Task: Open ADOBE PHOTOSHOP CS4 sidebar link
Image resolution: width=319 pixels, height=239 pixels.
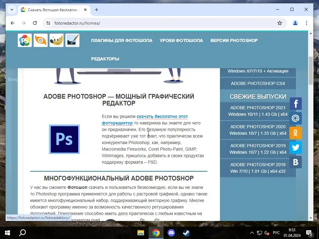Action: (x=258, y=83)
